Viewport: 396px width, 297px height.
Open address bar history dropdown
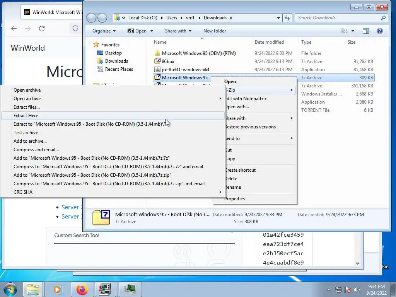pyautogui.click(x=278, y=18)
